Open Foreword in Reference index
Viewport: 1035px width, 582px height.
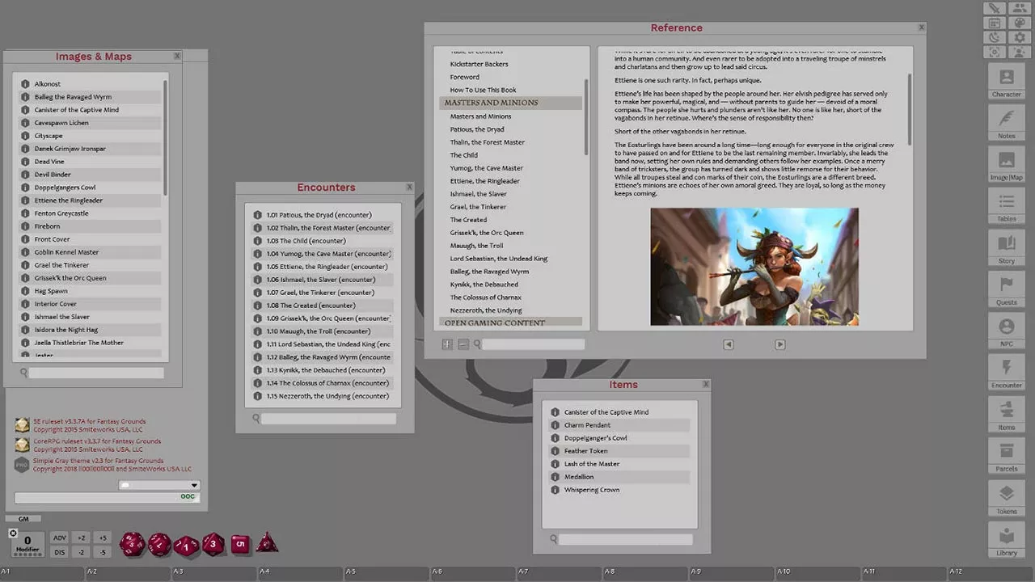click(x=465, y=77)
